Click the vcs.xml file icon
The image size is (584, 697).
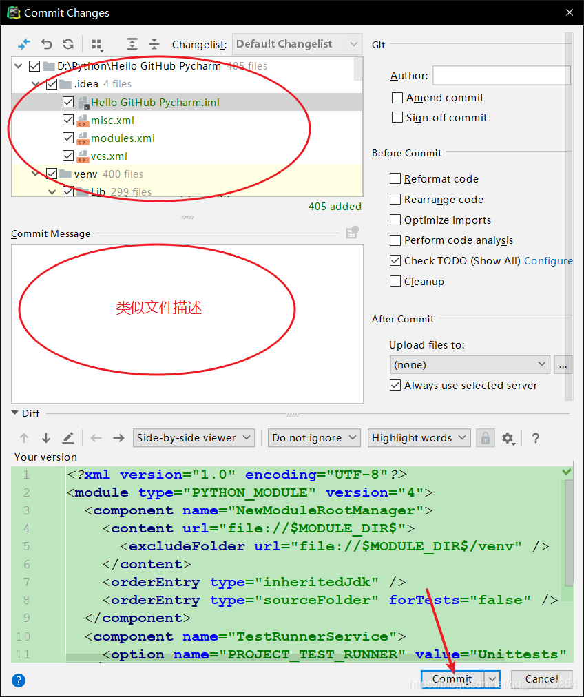point(83,156)
